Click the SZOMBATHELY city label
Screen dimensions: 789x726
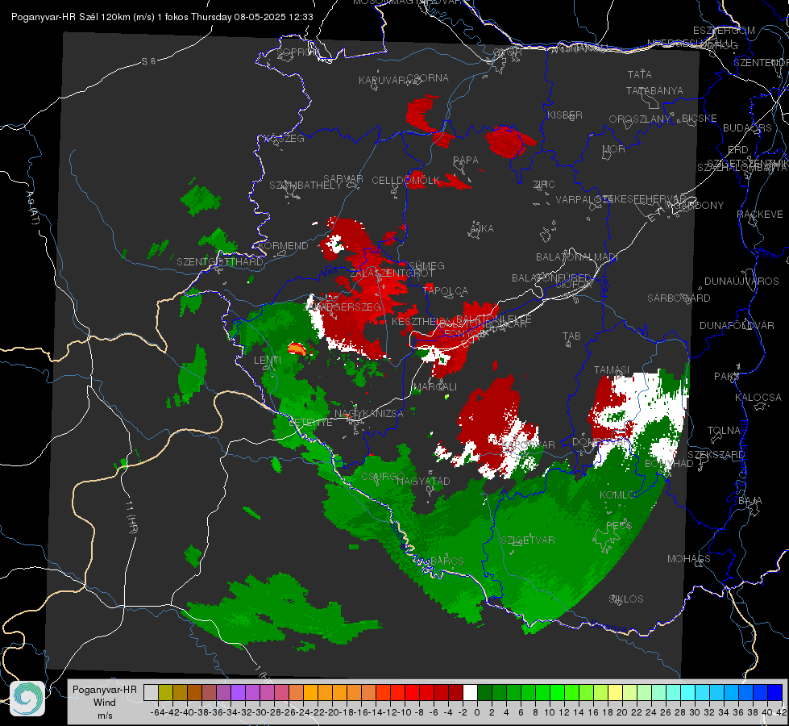[x=305, y=186]
